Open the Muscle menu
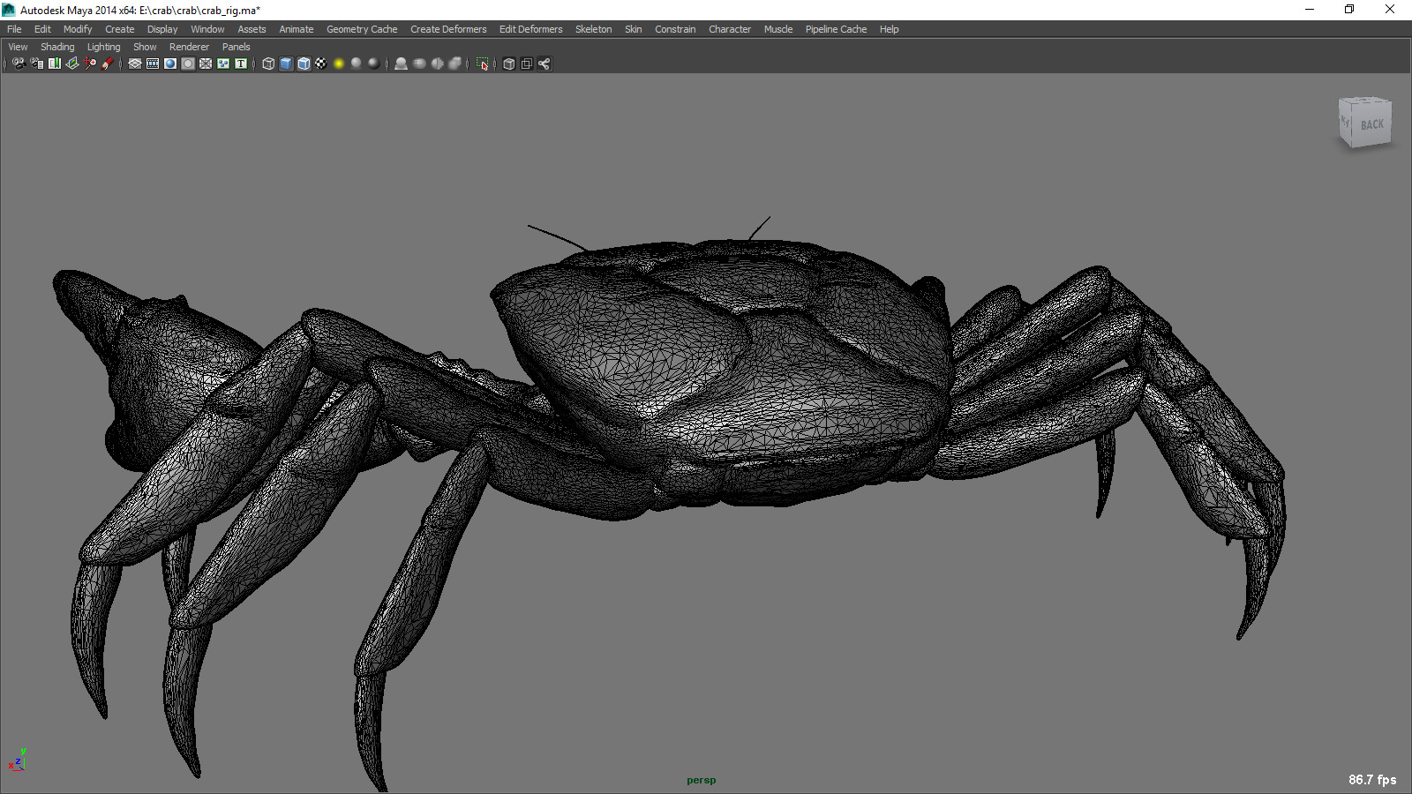This screenshot has width=1412, height=794. tap(778, 29)
